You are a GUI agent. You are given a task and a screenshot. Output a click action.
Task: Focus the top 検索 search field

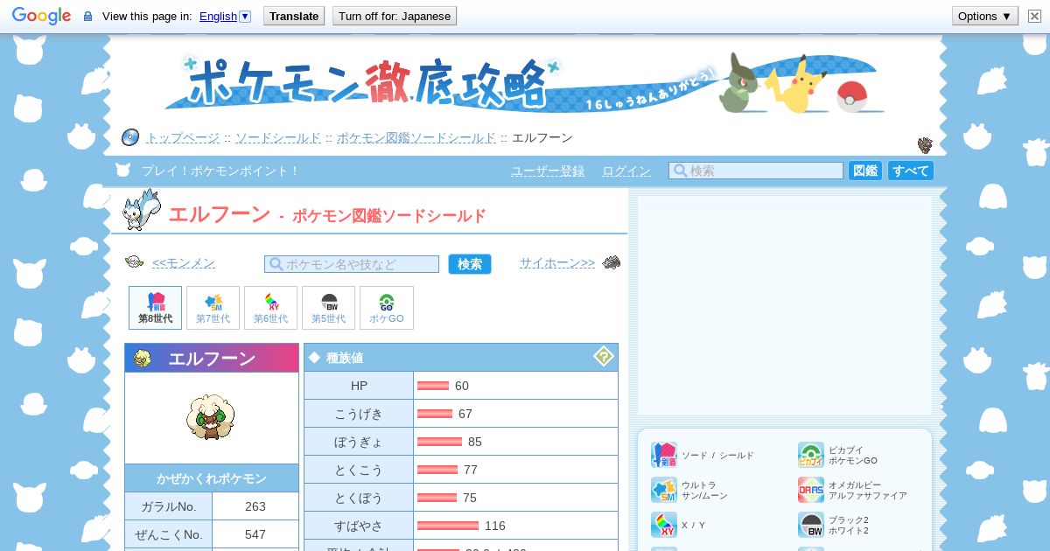pos(756,171)
